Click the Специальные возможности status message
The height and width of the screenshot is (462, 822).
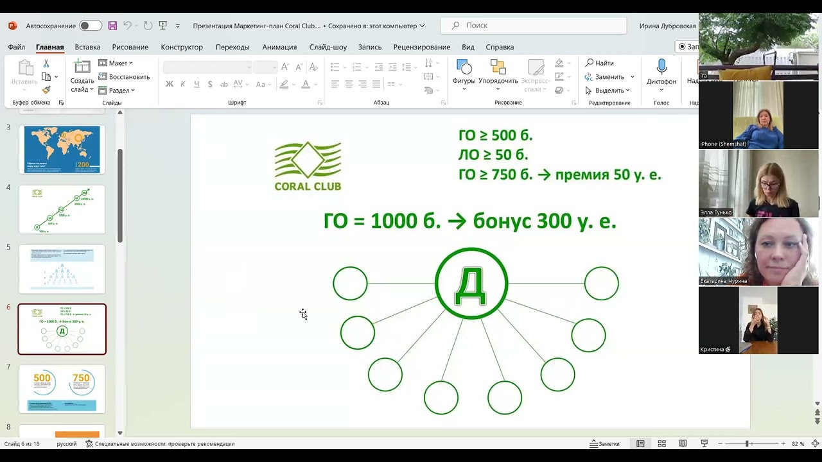pos(160,443)
